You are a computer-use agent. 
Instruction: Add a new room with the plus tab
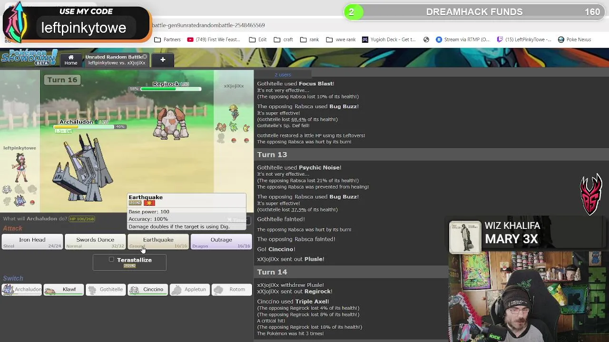coord(163,60)
